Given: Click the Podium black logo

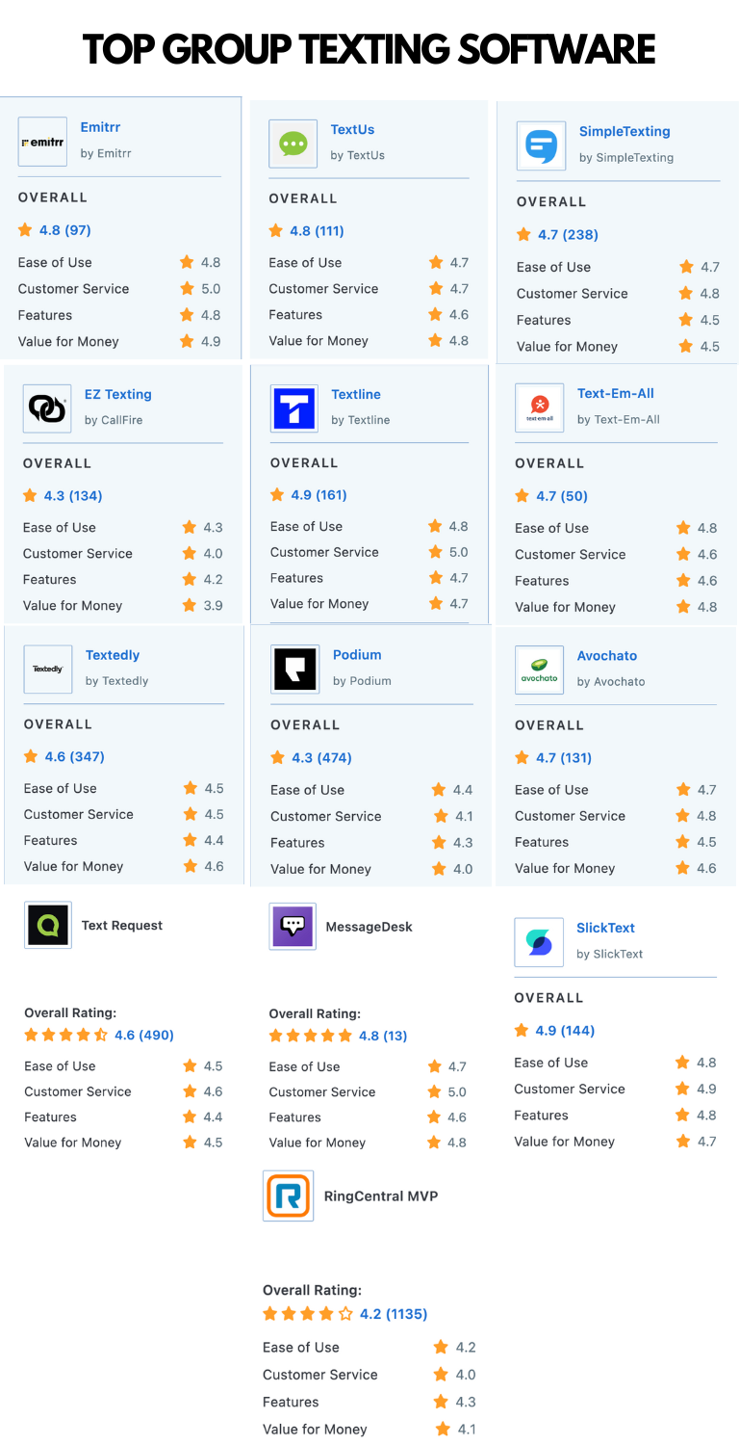Looking at the screenshot, I should click(x=294, y=669).
